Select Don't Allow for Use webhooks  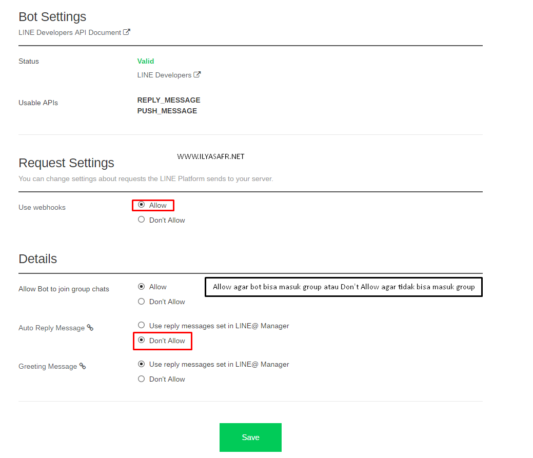[x=142, y=220]
